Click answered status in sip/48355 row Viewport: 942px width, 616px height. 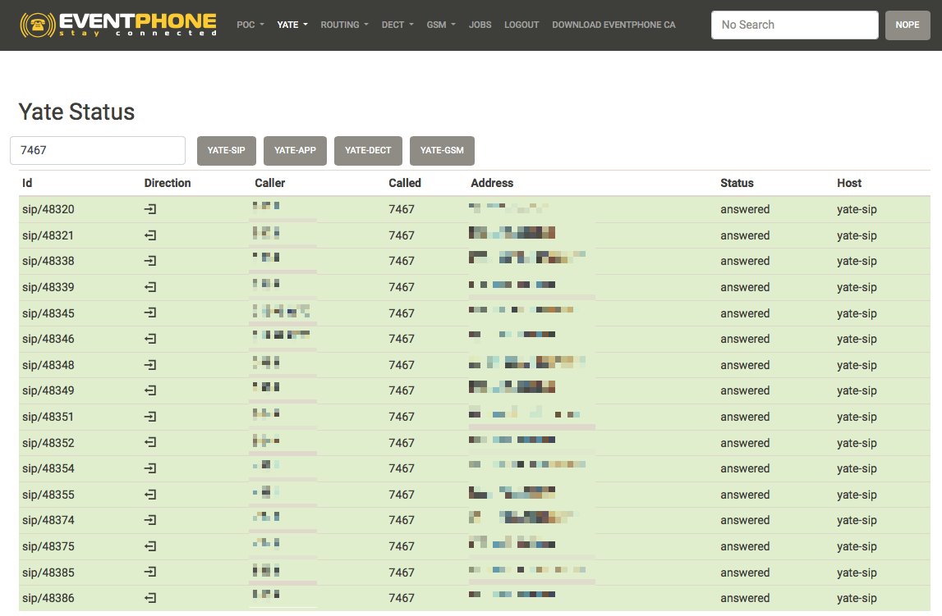tap(745, 495)
